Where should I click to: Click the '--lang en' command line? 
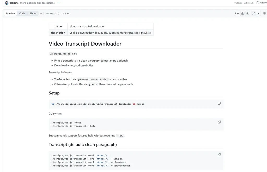[87, 159]
